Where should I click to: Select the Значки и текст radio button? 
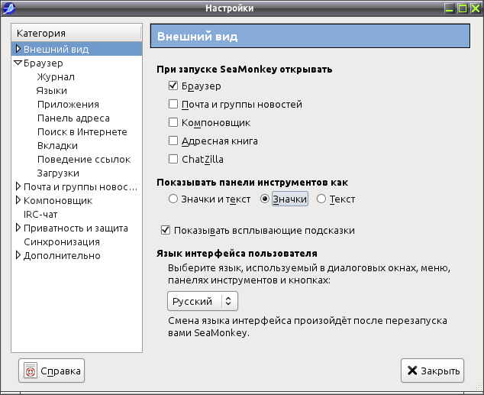point(173,199)
